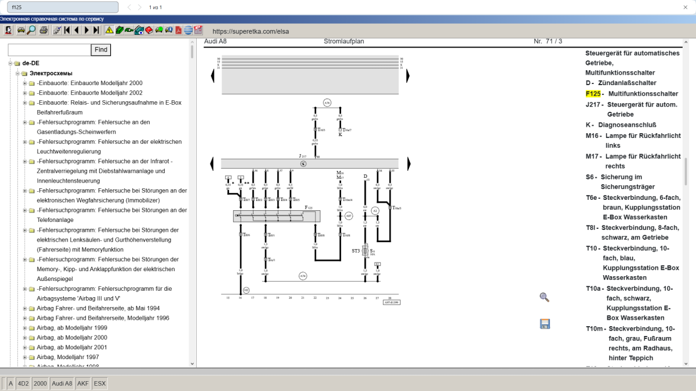Click the Find button in the tree panel
The height and width of the screenshot is (391, 696).
point(101,50)
